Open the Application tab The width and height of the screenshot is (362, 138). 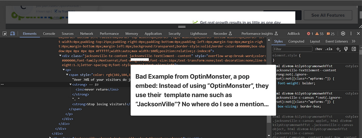[x=153, y=33]
